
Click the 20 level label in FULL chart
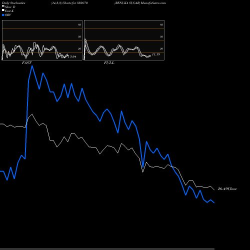pyautogui.click(x=161, y=48)
